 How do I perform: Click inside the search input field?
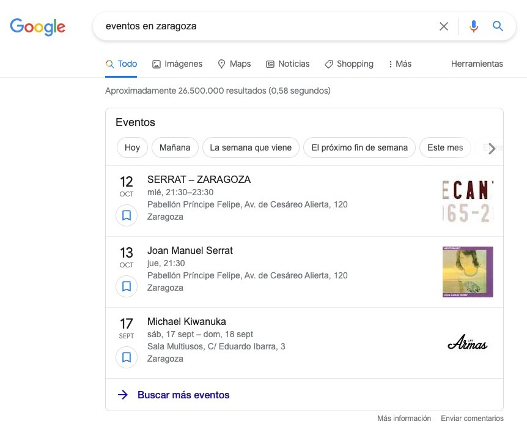[263, 26]
